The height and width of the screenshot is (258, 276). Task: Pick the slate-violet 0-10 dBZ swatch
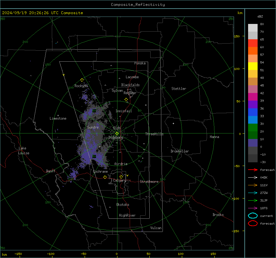253,143
